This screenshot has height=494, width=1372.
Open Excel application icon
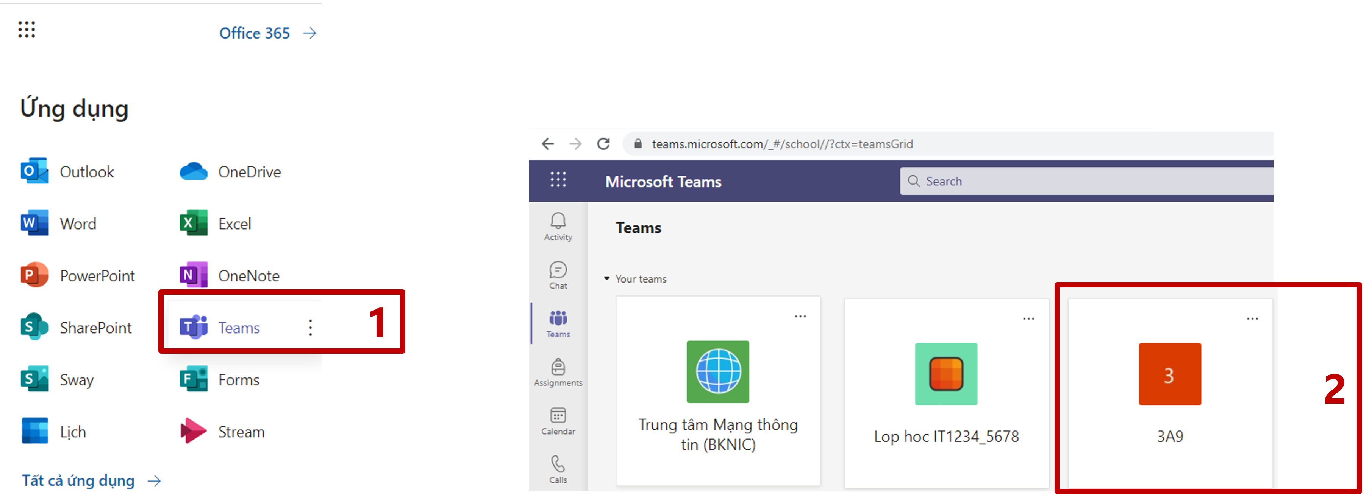pos(193,223)
